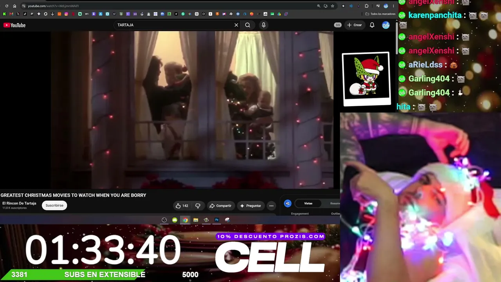Open the green app icon in taskbar

coord(175,220)
